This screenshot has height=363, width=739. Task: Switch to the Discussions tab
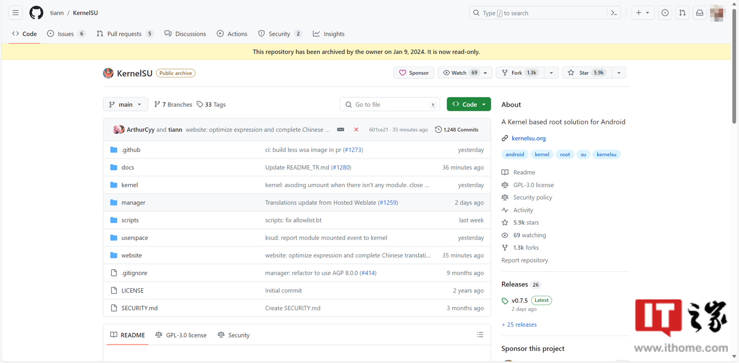point(185,34)
